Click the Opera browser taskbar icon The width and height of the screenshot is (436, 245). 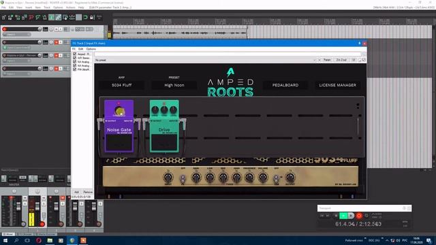(x=39, y=240)
